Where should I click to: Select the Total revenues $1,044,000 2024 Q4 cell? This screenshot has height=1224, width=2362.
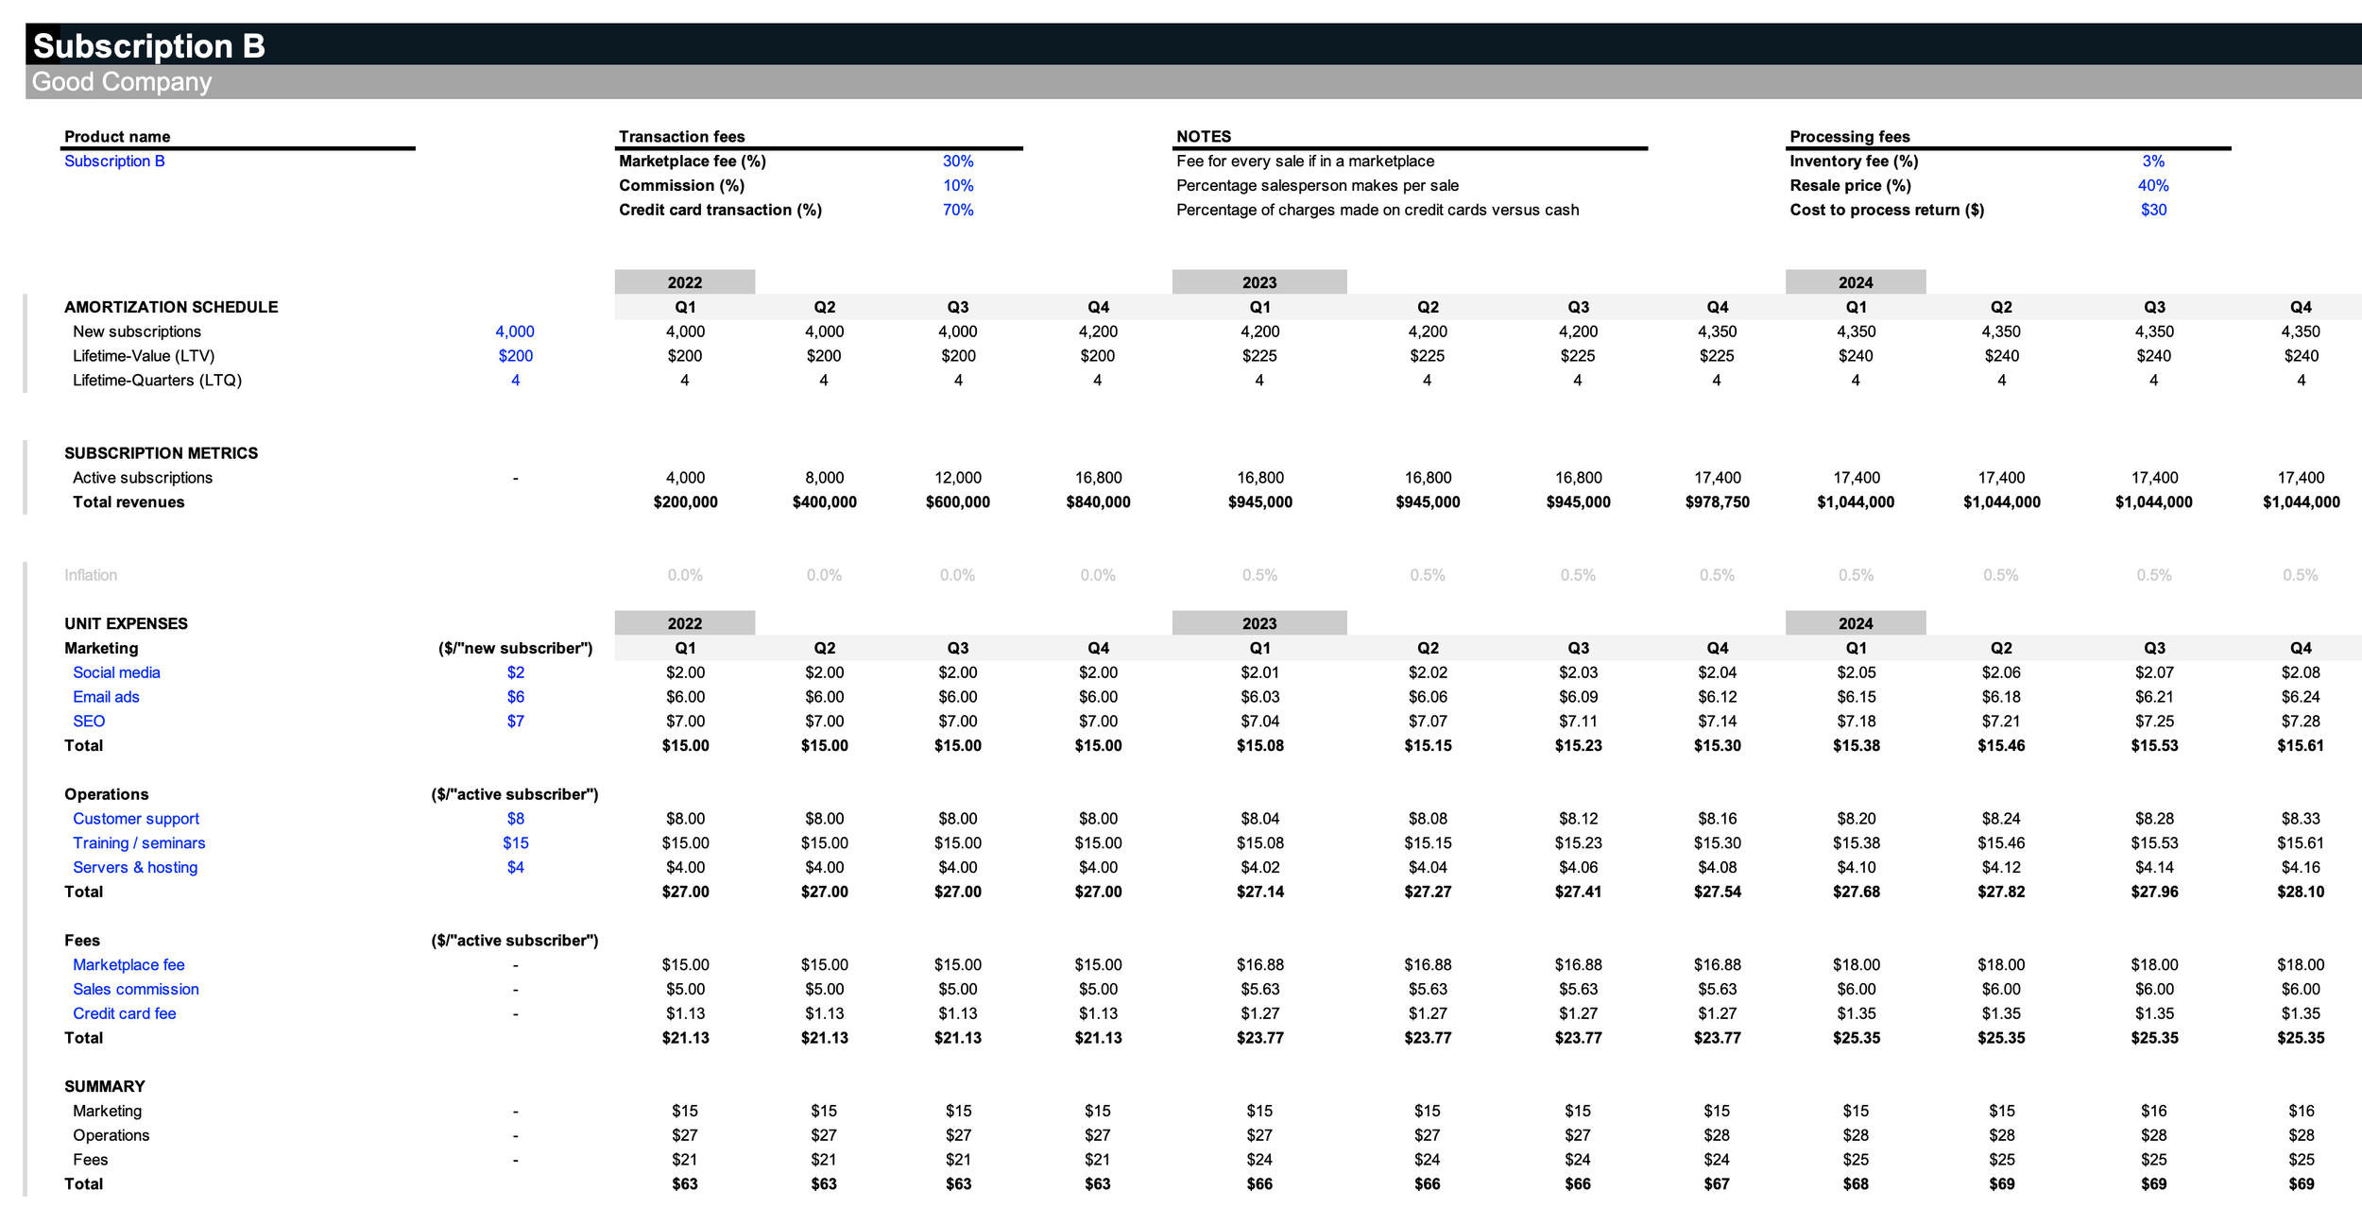coord(2301,502)
